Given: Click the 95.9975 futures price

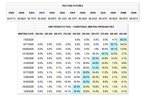Looking at the screenshot, I should pyautogui.click(x=52, y=19).
